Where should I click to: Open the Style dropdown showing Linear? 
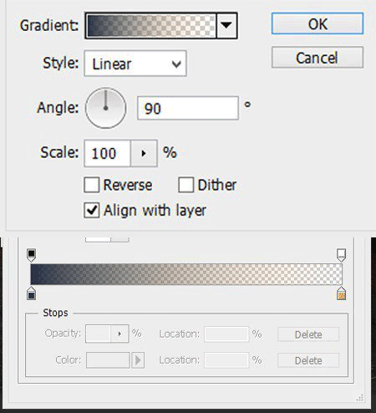click(x=135, y=64)
